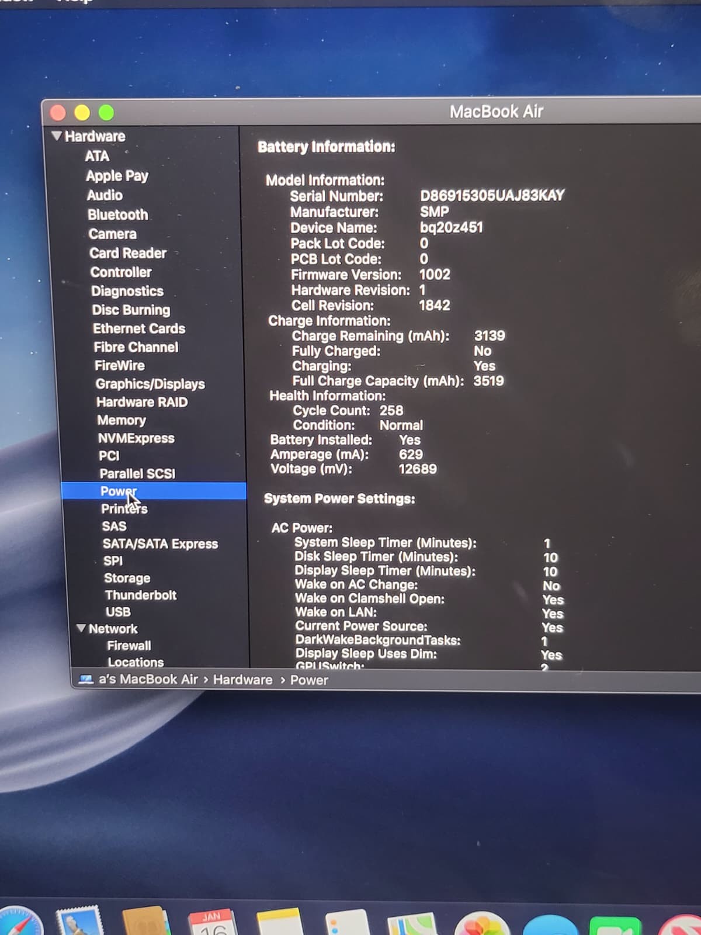Click the device name bq20z451

tap(452, 227)
